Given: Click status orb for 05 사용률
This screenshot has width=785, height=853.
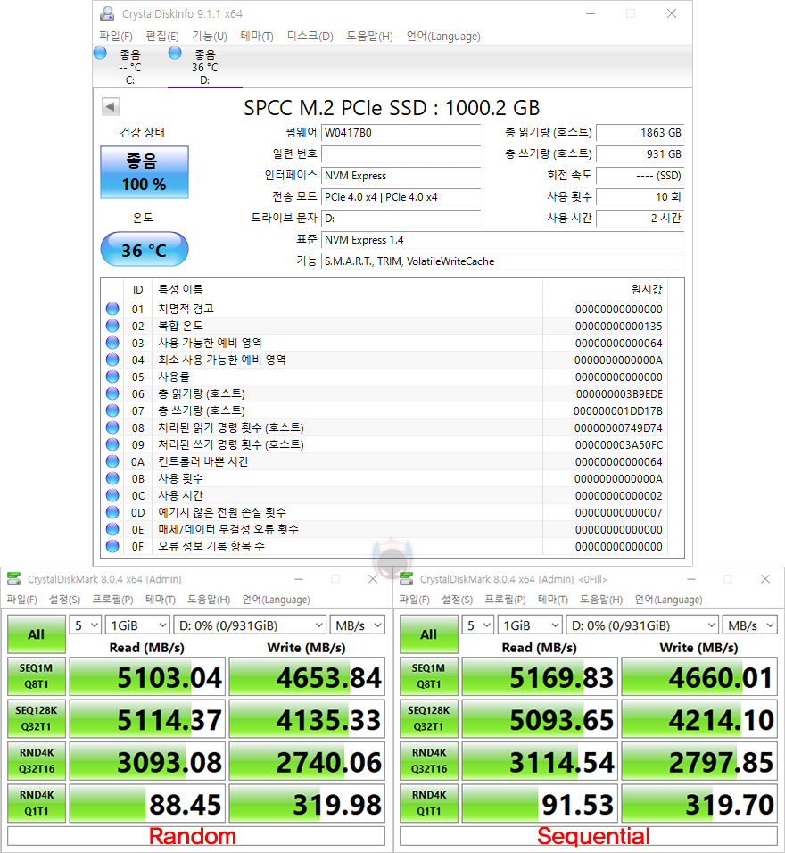Looking at the screenshot, I should pyautogui.click(x=112, y=377).
